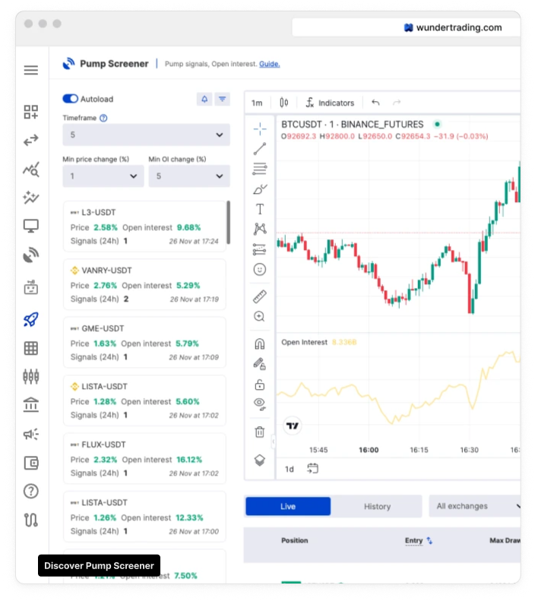This screenshot has width=535, height=601.
Task: Open the satellite dish screener sidebar icon
Action: point(31,255)
